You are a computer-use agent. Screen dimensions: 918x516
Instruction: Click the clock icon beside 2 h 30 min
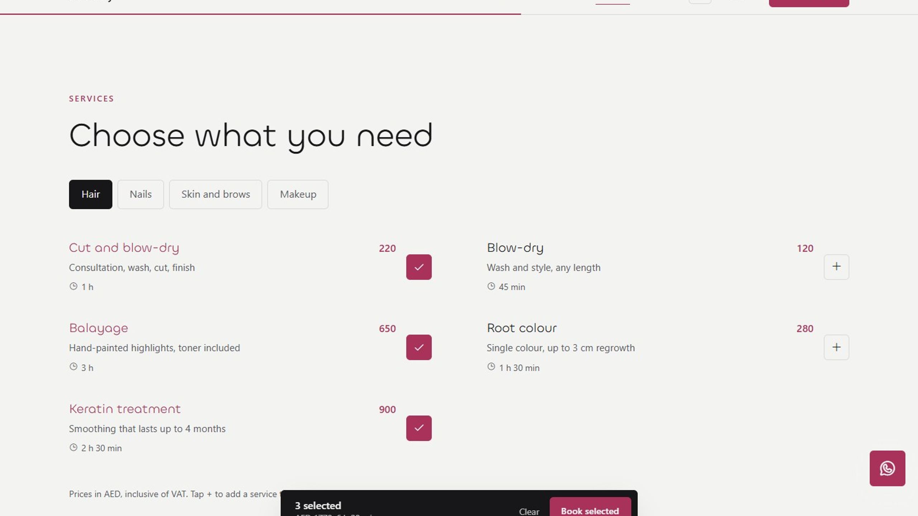[x=73, y=447]
